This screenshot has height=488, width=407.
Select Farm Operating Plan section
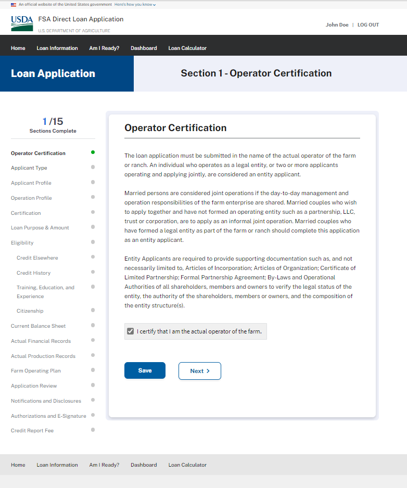pyautogui.click(x=36, y=371)
